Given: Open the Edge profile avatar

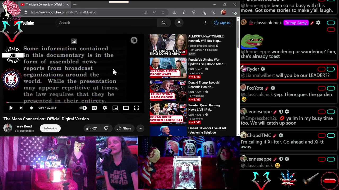Looking at the screenshot, I should click(x=224, y=12).
